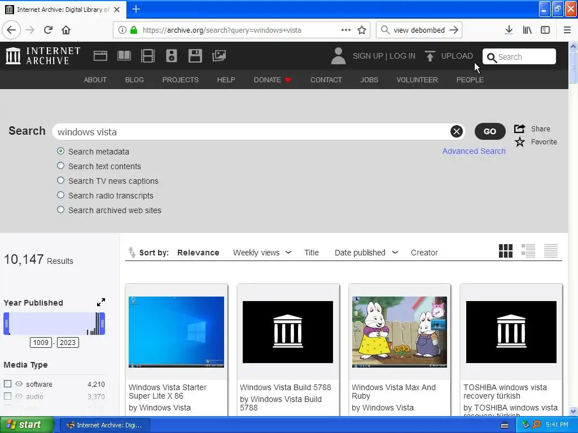The height and width of the screenshot is (433, 578).
Task: Click the Internet Archive logo
Action: 43,56
